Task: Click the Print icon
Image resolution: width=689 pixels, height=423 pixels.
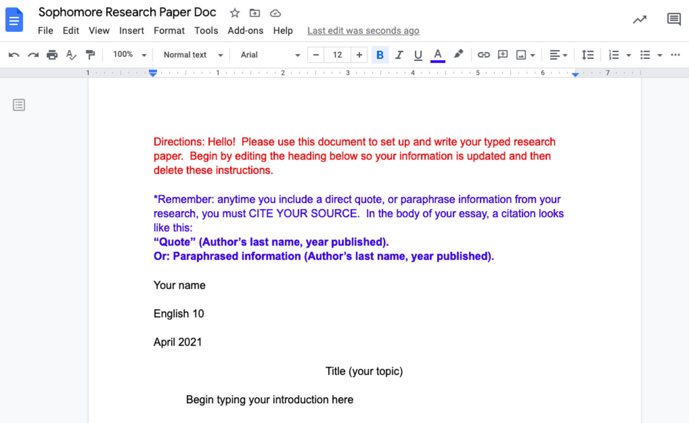Action: (52, 55)
